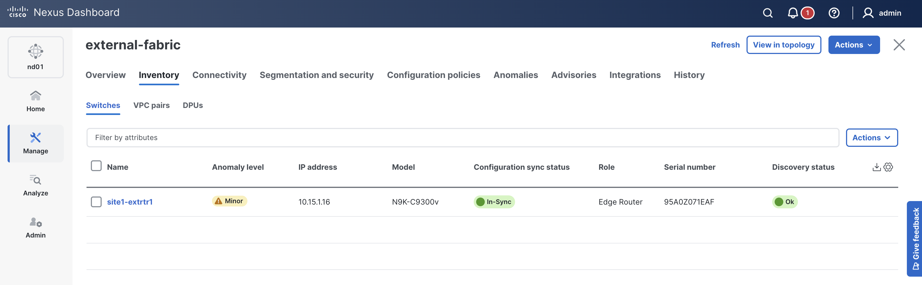Image resolution: width=922 pixels, height=285 pixels.
Task: Click the View in topology button
Action: (x=784, y=45)
